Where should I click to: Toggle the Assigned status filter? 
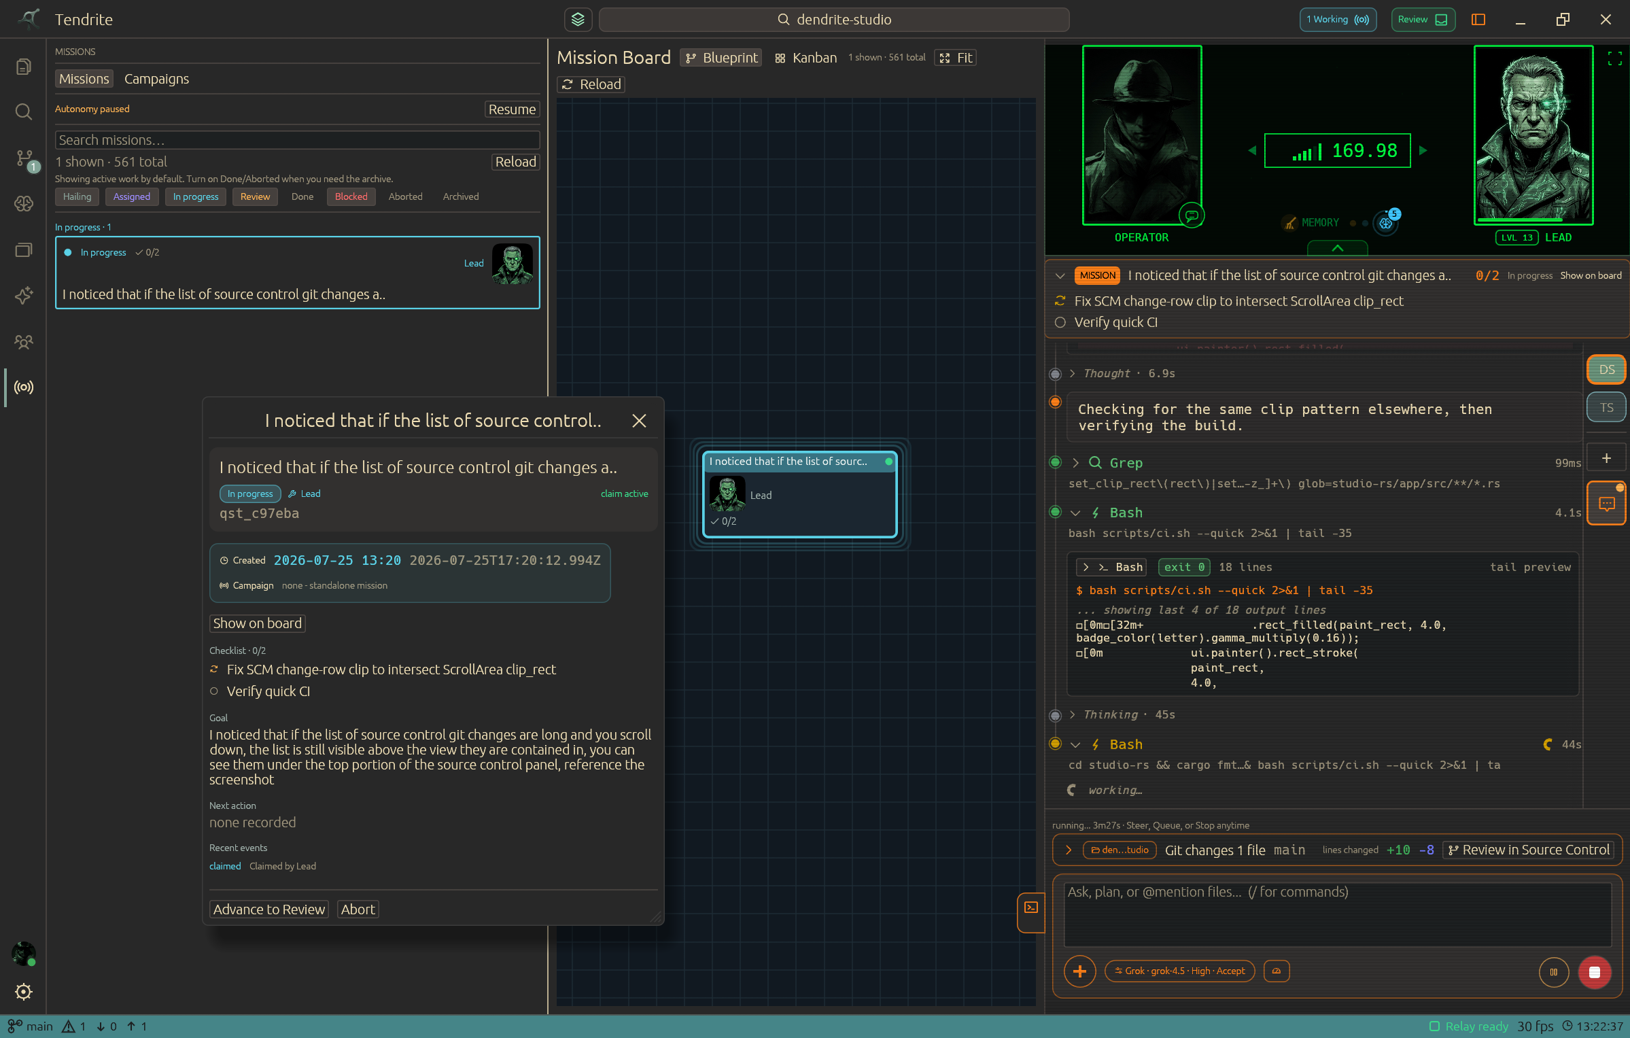pyautogui.click(x=132, y=196)
